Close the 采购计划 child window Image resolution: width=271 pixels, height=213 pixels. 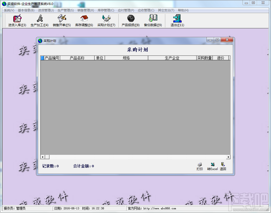tap(227, 40)
